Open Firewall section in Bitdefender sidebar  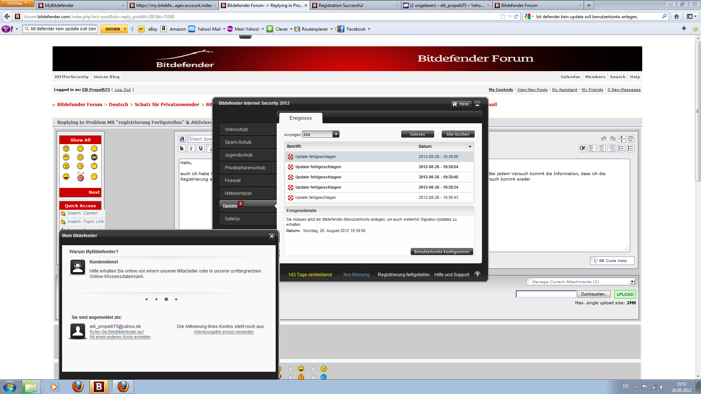click(248, 181)
